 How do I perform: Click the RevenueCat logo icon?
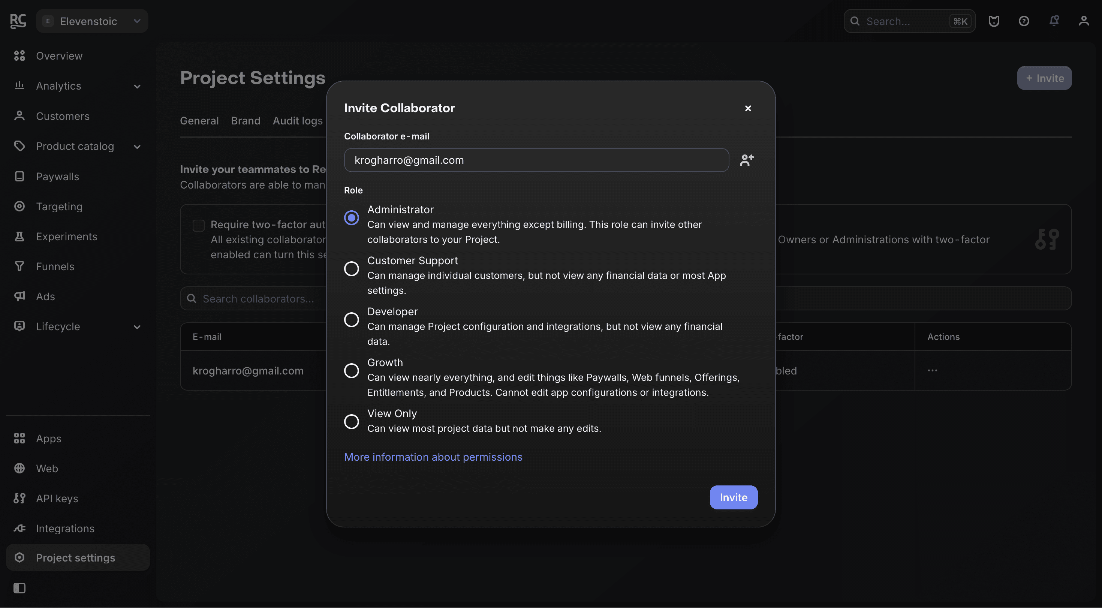[18, 21]
